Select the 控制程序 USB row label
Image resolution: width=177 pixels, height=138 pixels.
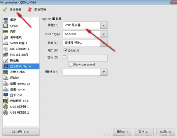20,101
